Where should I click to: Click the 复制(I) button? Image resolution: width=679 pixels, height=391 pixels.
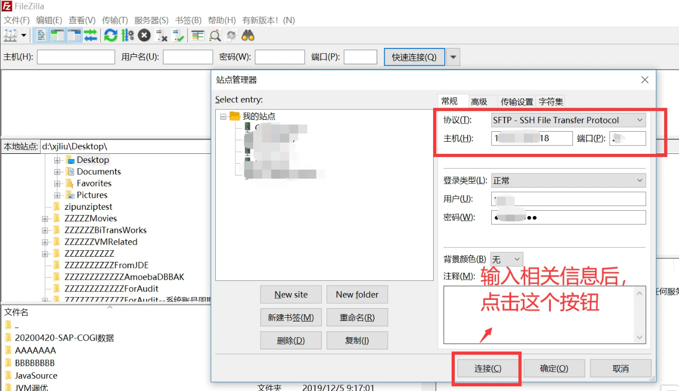coord(357,340)
